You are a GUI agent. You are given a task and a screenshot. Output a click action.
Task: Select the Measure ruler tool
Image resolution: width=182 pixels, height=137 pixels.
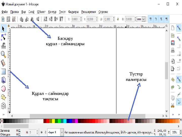tap(4, 63)
